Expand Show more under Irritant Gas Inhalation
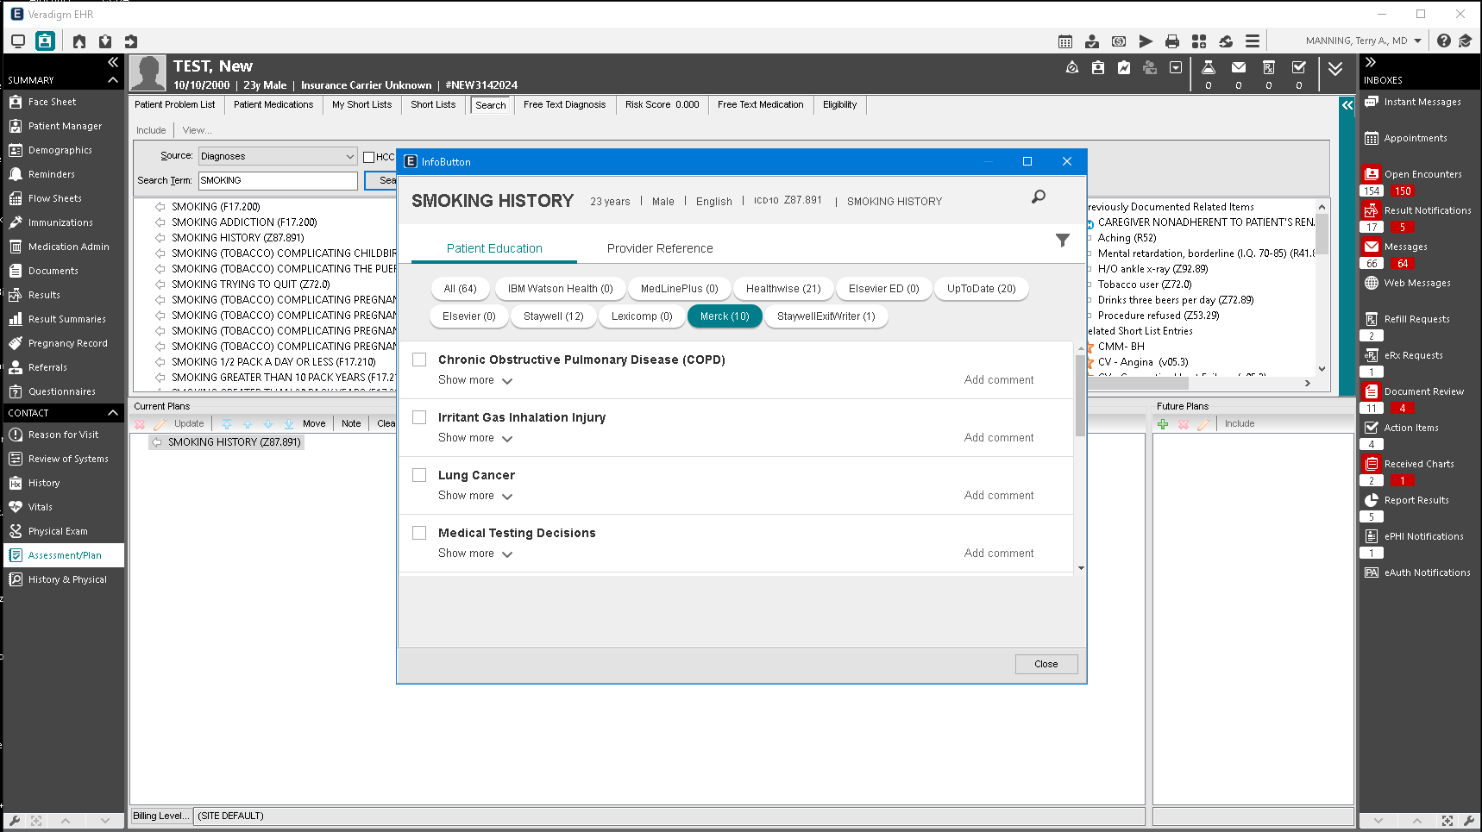 (x=474, y=438)
